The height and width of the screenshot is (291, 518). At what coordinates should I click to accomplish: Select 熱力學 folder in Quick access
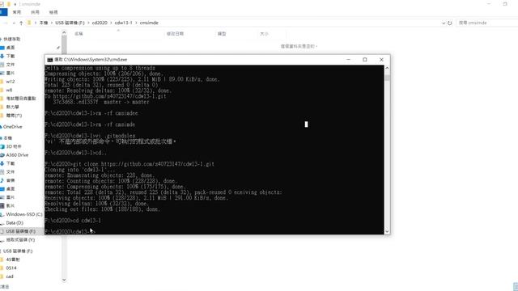click(x=13, y=107)
